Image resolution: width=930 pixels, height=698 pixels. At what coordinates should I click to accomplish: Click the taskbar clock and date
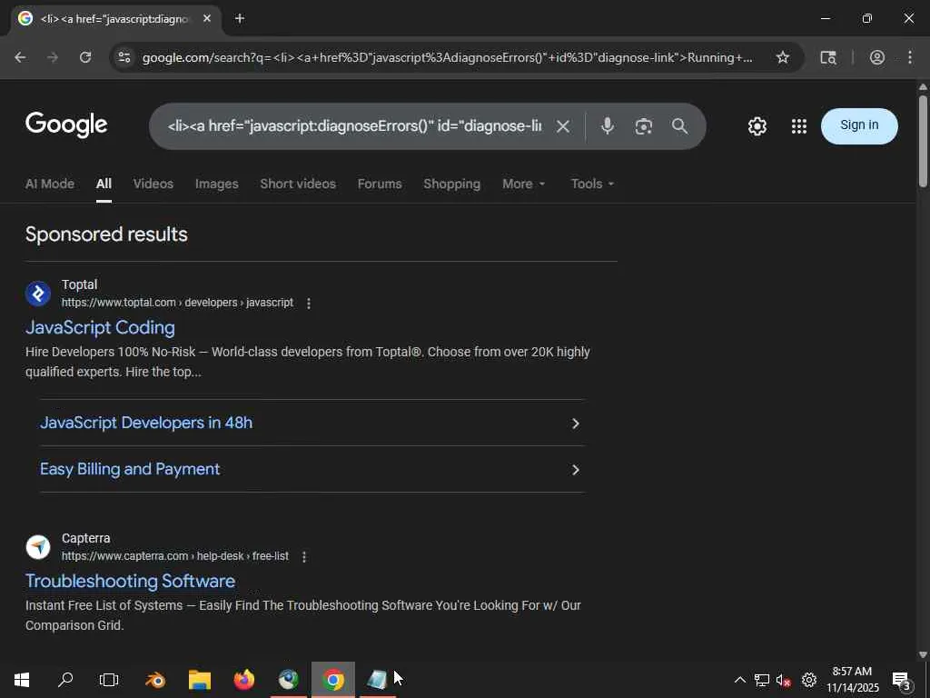(x=852, y=680)
